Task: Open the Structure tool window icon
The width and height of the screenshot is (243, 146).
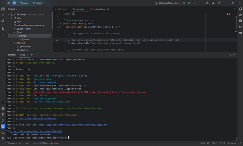Action: [x=3, y=29]
